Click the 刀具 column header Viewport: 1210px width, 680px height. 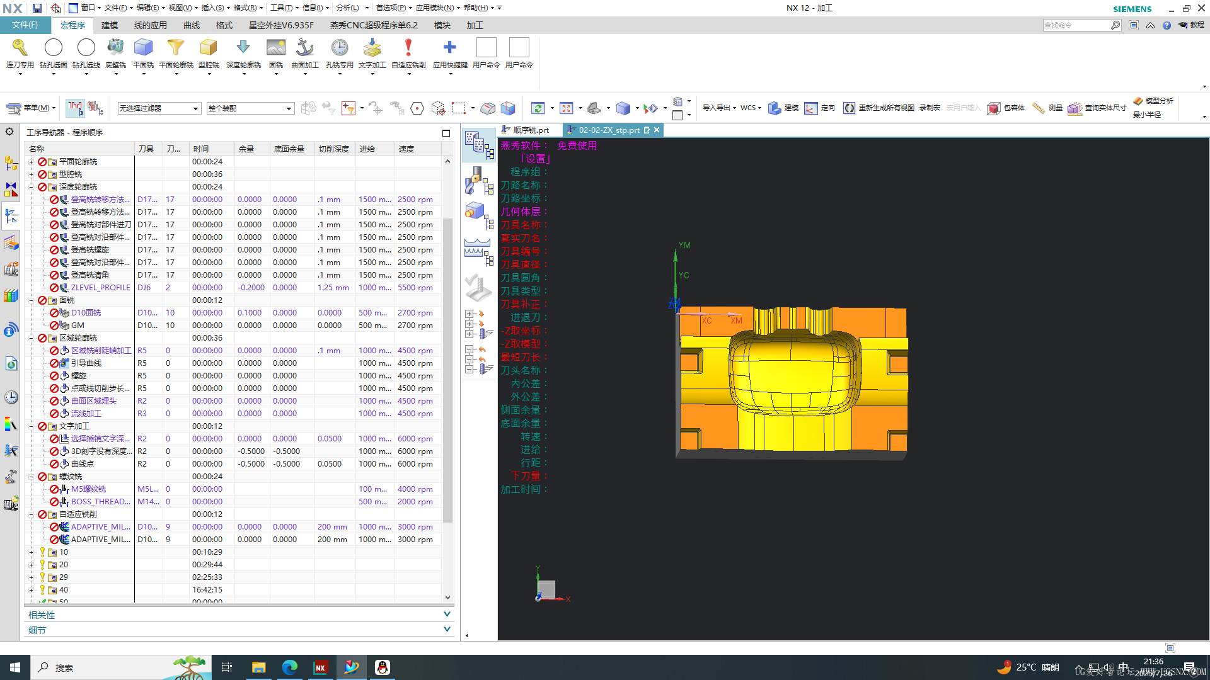[149, 149]
